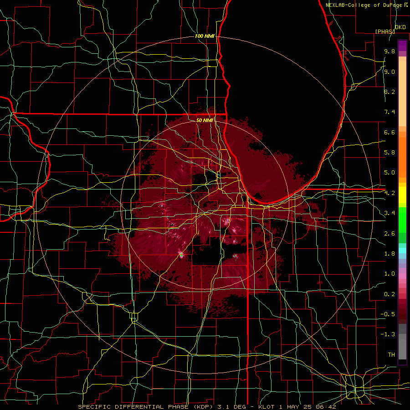Select the 4.2 color scale value
Screen dimensions: 410x410
(389, 193)
